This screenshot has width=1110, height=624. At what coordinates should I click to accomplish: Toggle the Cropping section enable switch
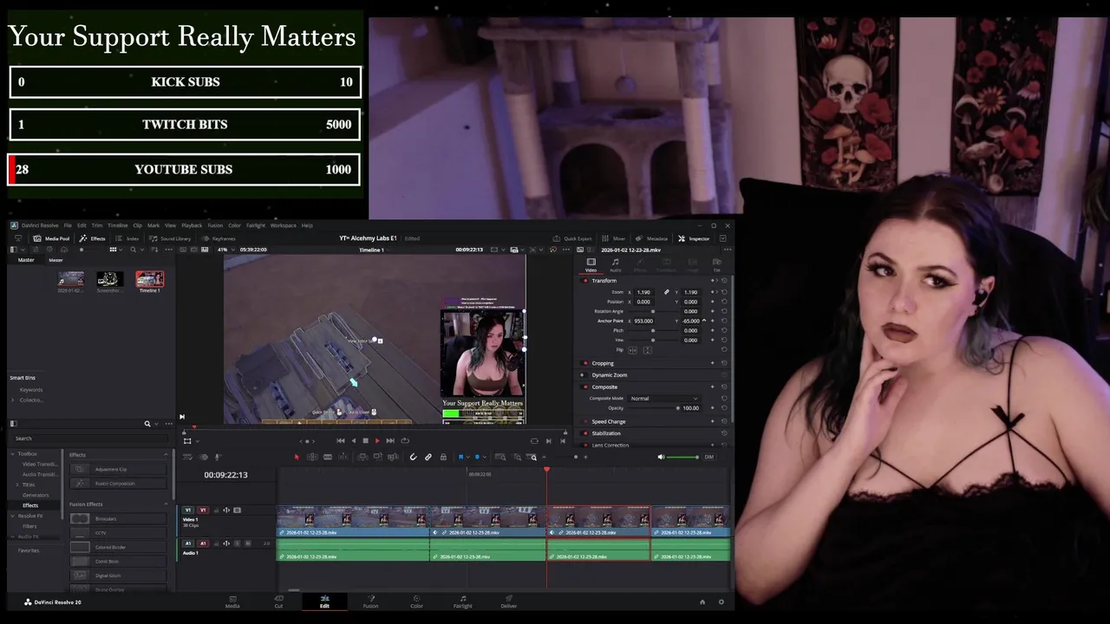tap(585, 363)
